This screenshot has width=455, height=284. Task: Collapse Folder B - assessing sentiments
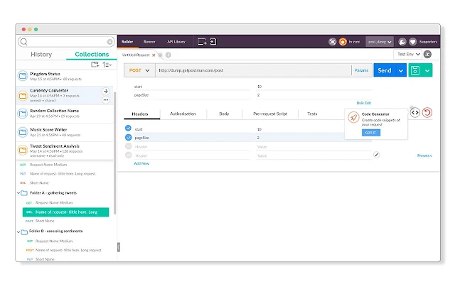18,231
